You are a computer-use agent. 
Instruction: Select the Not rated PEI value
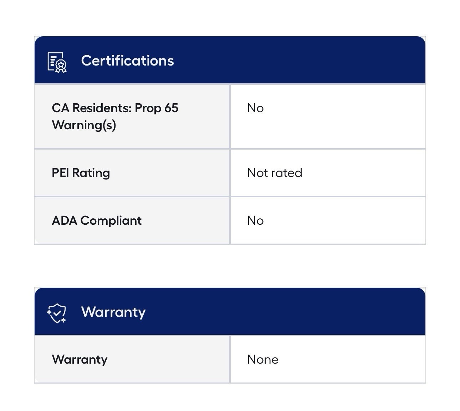(275, 173)
